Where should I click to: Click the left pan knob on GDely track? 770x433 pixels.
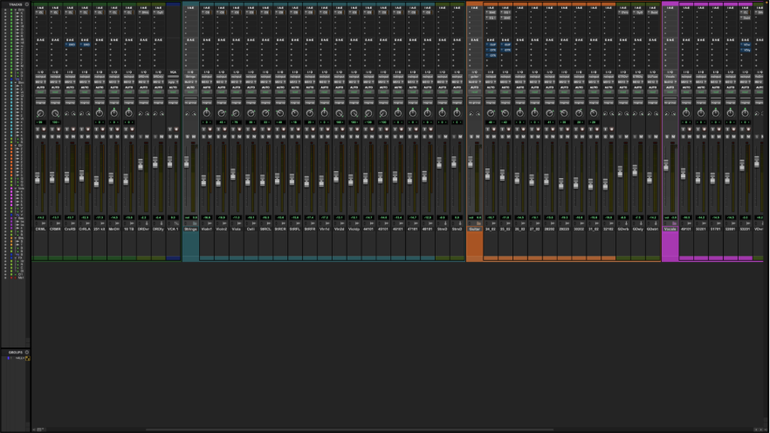pyautogui.click(x=635, y=113)
